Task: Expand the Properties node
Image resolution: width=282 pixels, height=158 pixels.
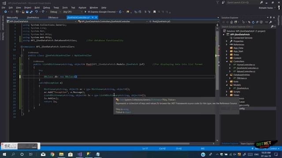Action: [x=227, y=41]
